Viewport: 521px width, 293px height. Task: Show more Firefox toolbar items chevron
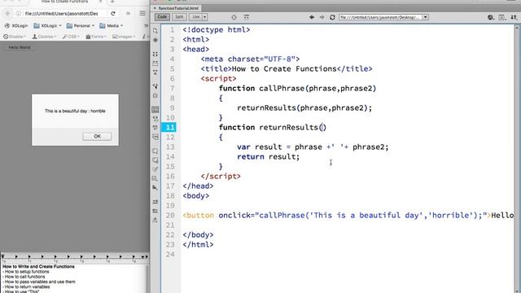point(128,14)
